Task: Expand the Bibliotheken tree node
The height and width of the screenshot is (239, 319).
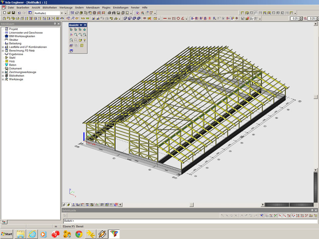Action: click(3, 76)
